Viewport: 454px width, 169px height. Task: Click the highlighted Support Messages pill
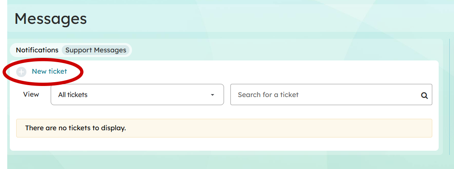(96, 50)
